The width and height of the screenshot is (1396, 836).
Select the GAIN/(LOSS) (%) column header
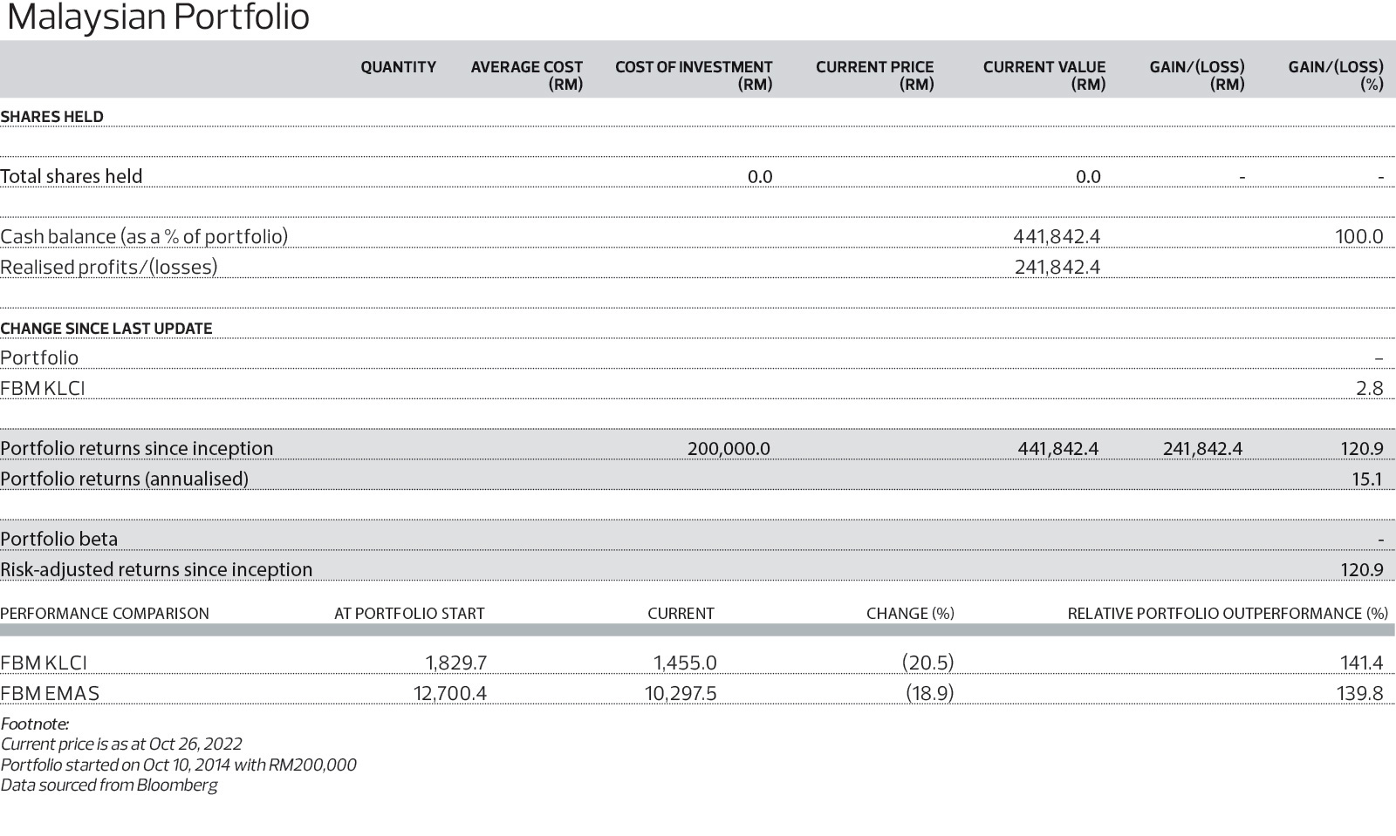tap(1336, 76)
